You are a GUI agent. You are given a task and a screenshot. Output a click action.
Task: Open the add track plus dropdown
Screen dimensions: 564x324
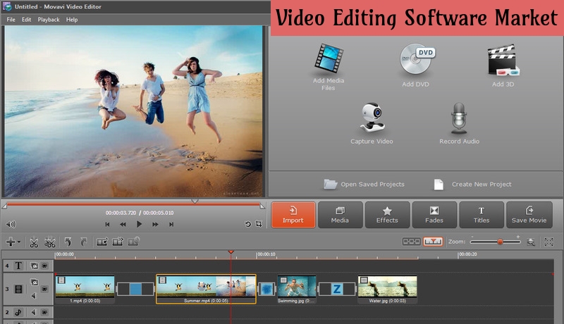(13, 242)
